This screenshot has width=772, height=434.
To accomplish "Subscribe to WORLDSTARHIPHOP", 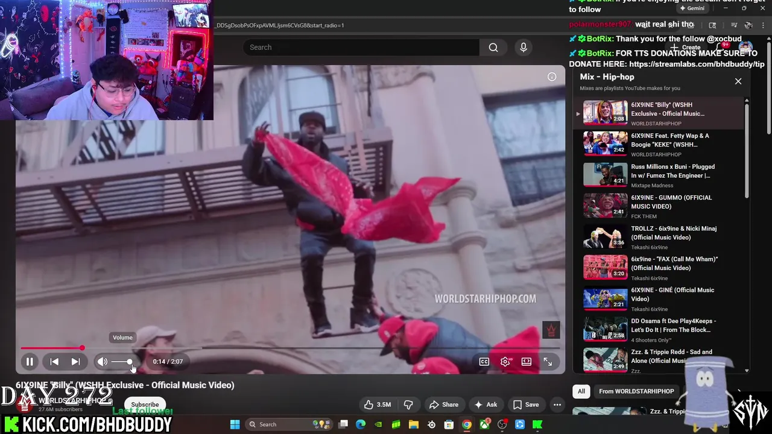I will coord(145,404).
